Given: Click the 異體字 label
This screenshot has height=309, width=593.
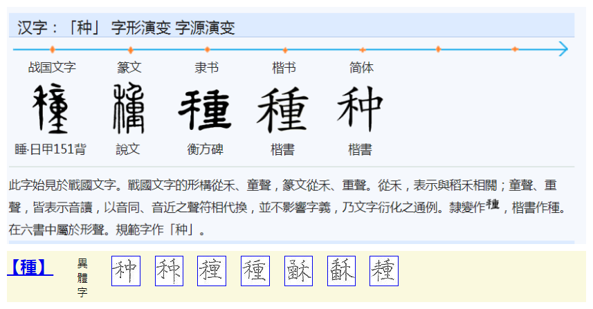Looking at the screenshot, I should click(82, 278).
